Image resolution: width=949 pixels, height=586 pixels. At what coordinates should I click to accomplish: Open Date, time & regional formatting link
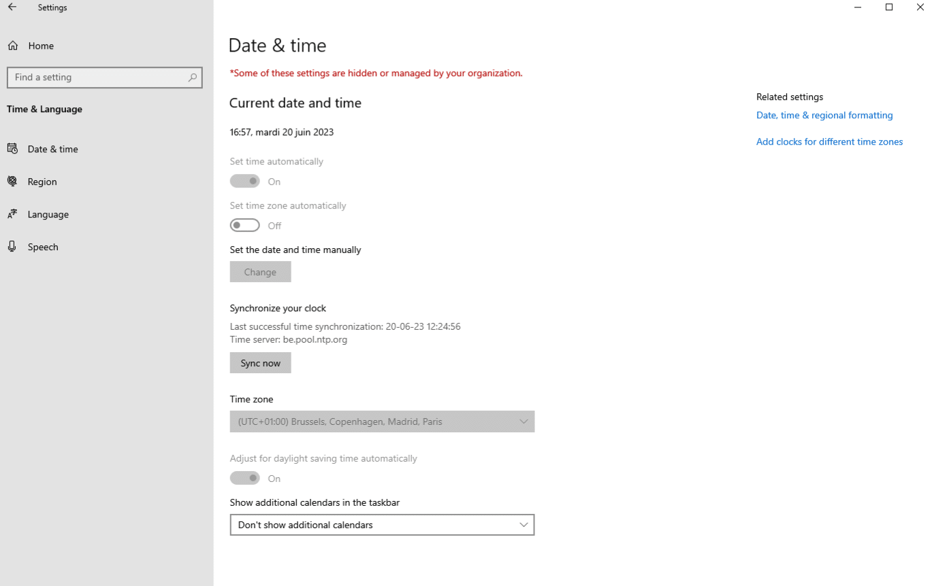tap(824, 115)
